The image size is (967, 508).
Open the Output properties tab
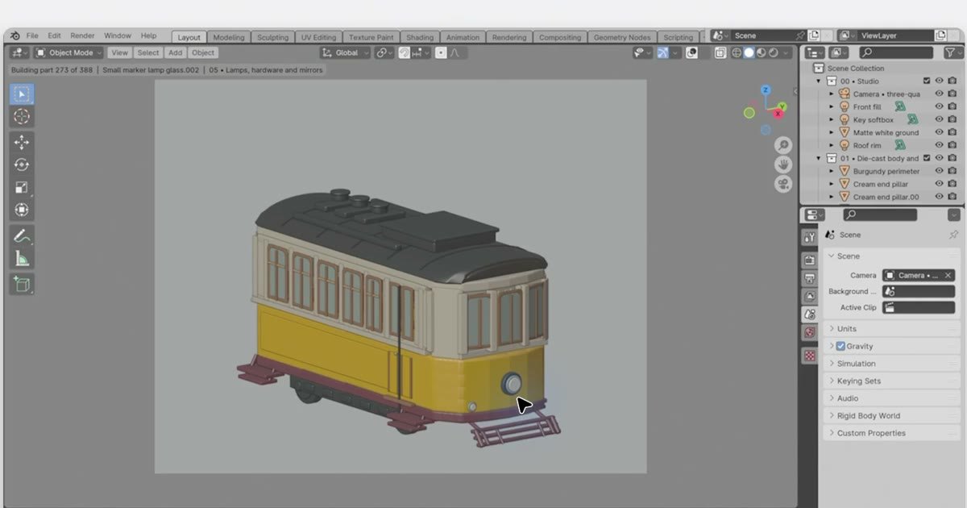810,278
